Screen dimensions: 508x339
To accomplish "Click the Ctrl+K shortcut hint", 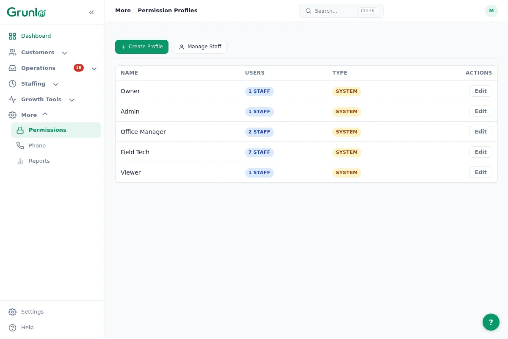I will (x=367, y=11).
